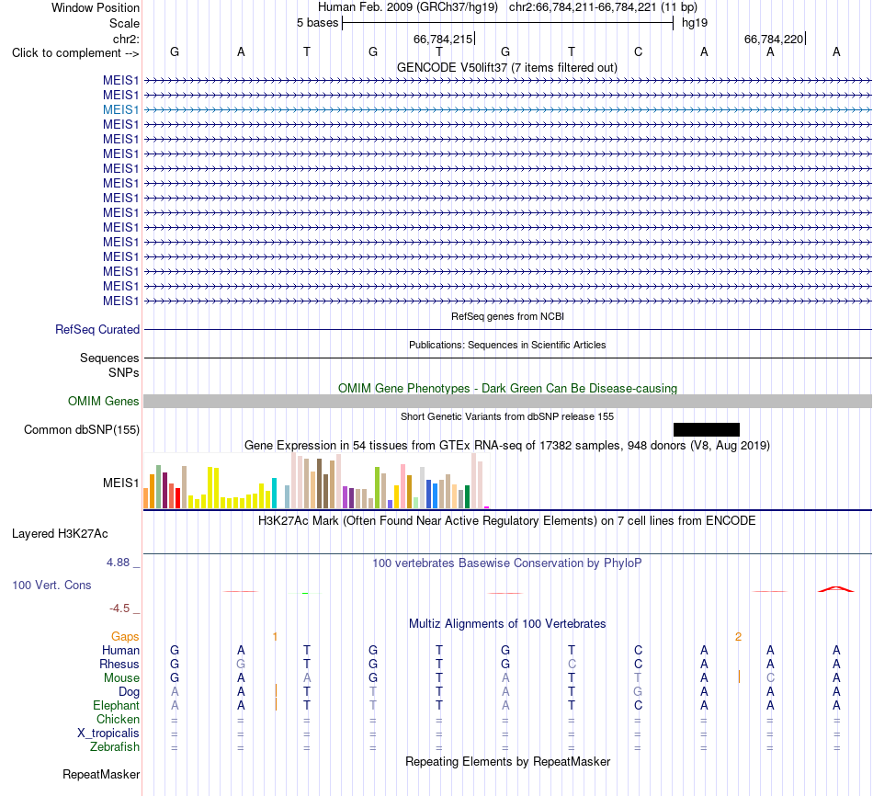
Task: Click the black dbSNP variant block
Action: 707,429
